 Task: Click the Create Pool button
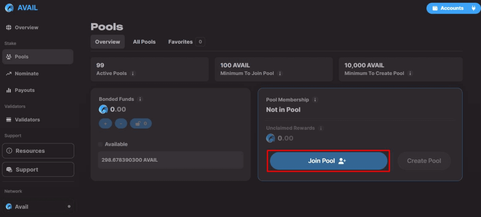424,161
